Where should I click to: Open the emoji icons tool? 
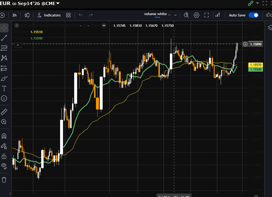(x=4, y=98)
